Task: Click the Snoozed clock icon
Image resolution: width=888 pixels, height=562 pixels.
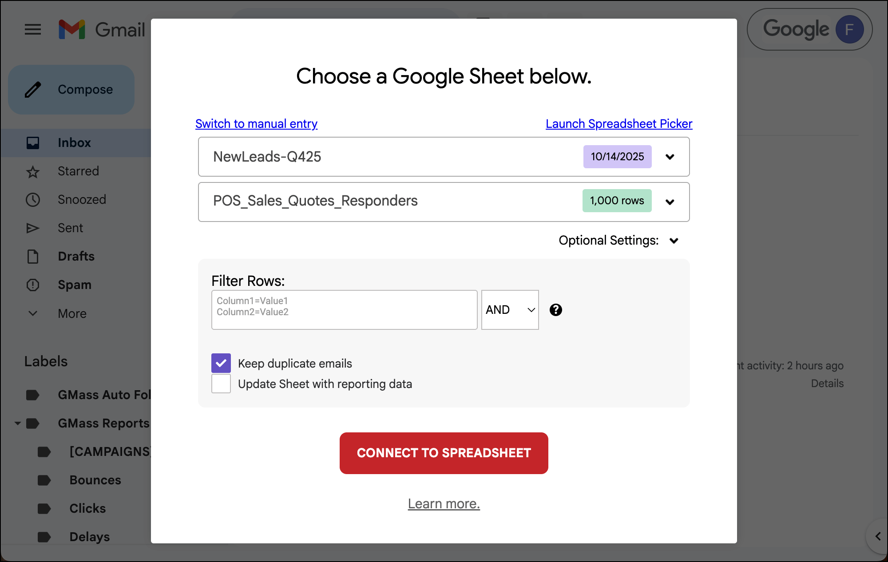Action: tap(33, 200)
